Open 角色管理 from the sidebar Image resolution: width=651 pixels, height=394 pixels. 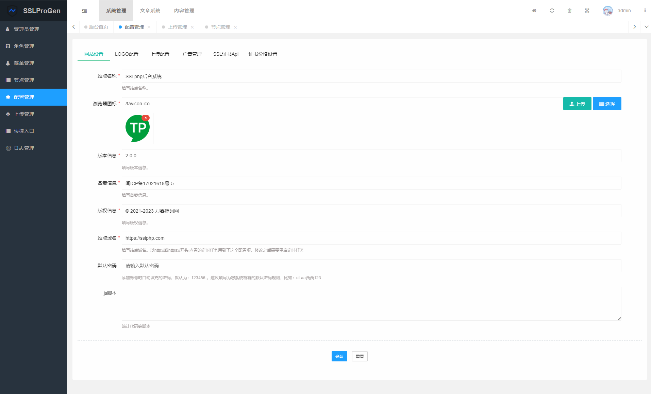pyautogui.click(x=23, y=46)
